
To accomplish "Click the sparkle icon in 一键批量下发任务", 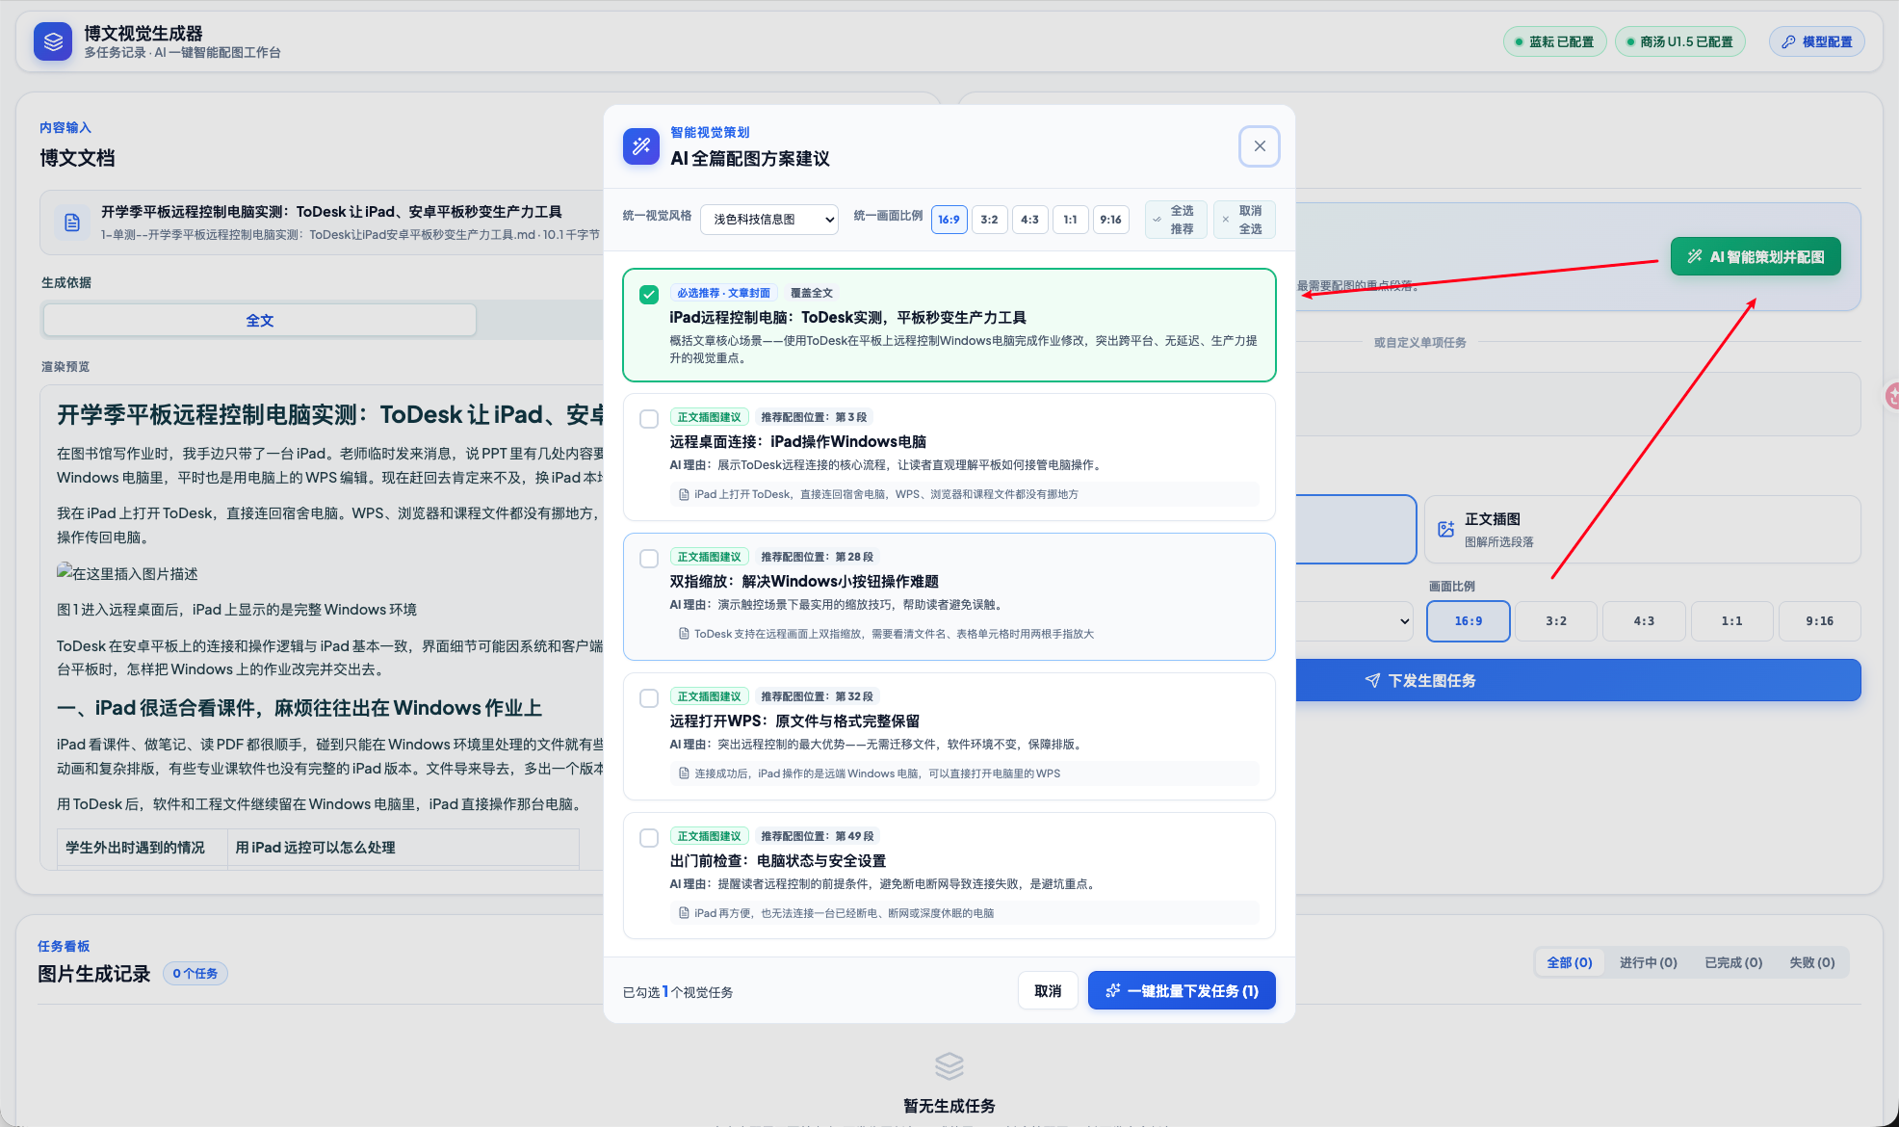I will (x=1113, y=990).
